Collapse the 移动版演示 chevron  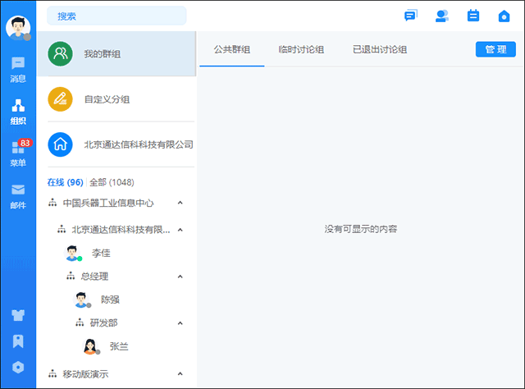point(180,373)
